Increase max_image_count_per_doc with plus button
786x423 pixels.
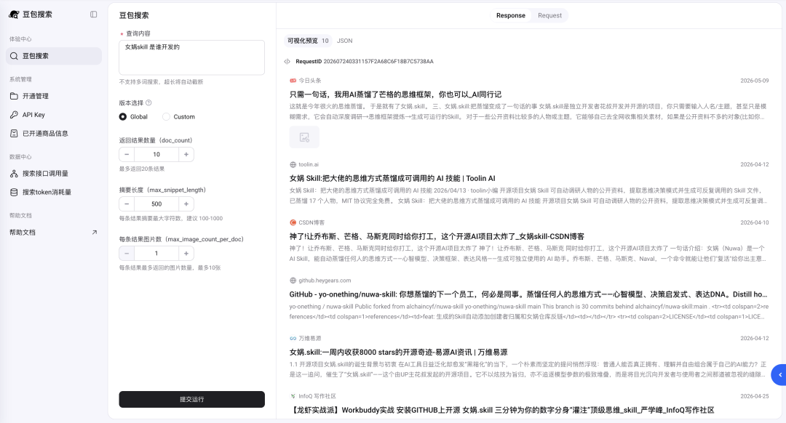[186, 254]
